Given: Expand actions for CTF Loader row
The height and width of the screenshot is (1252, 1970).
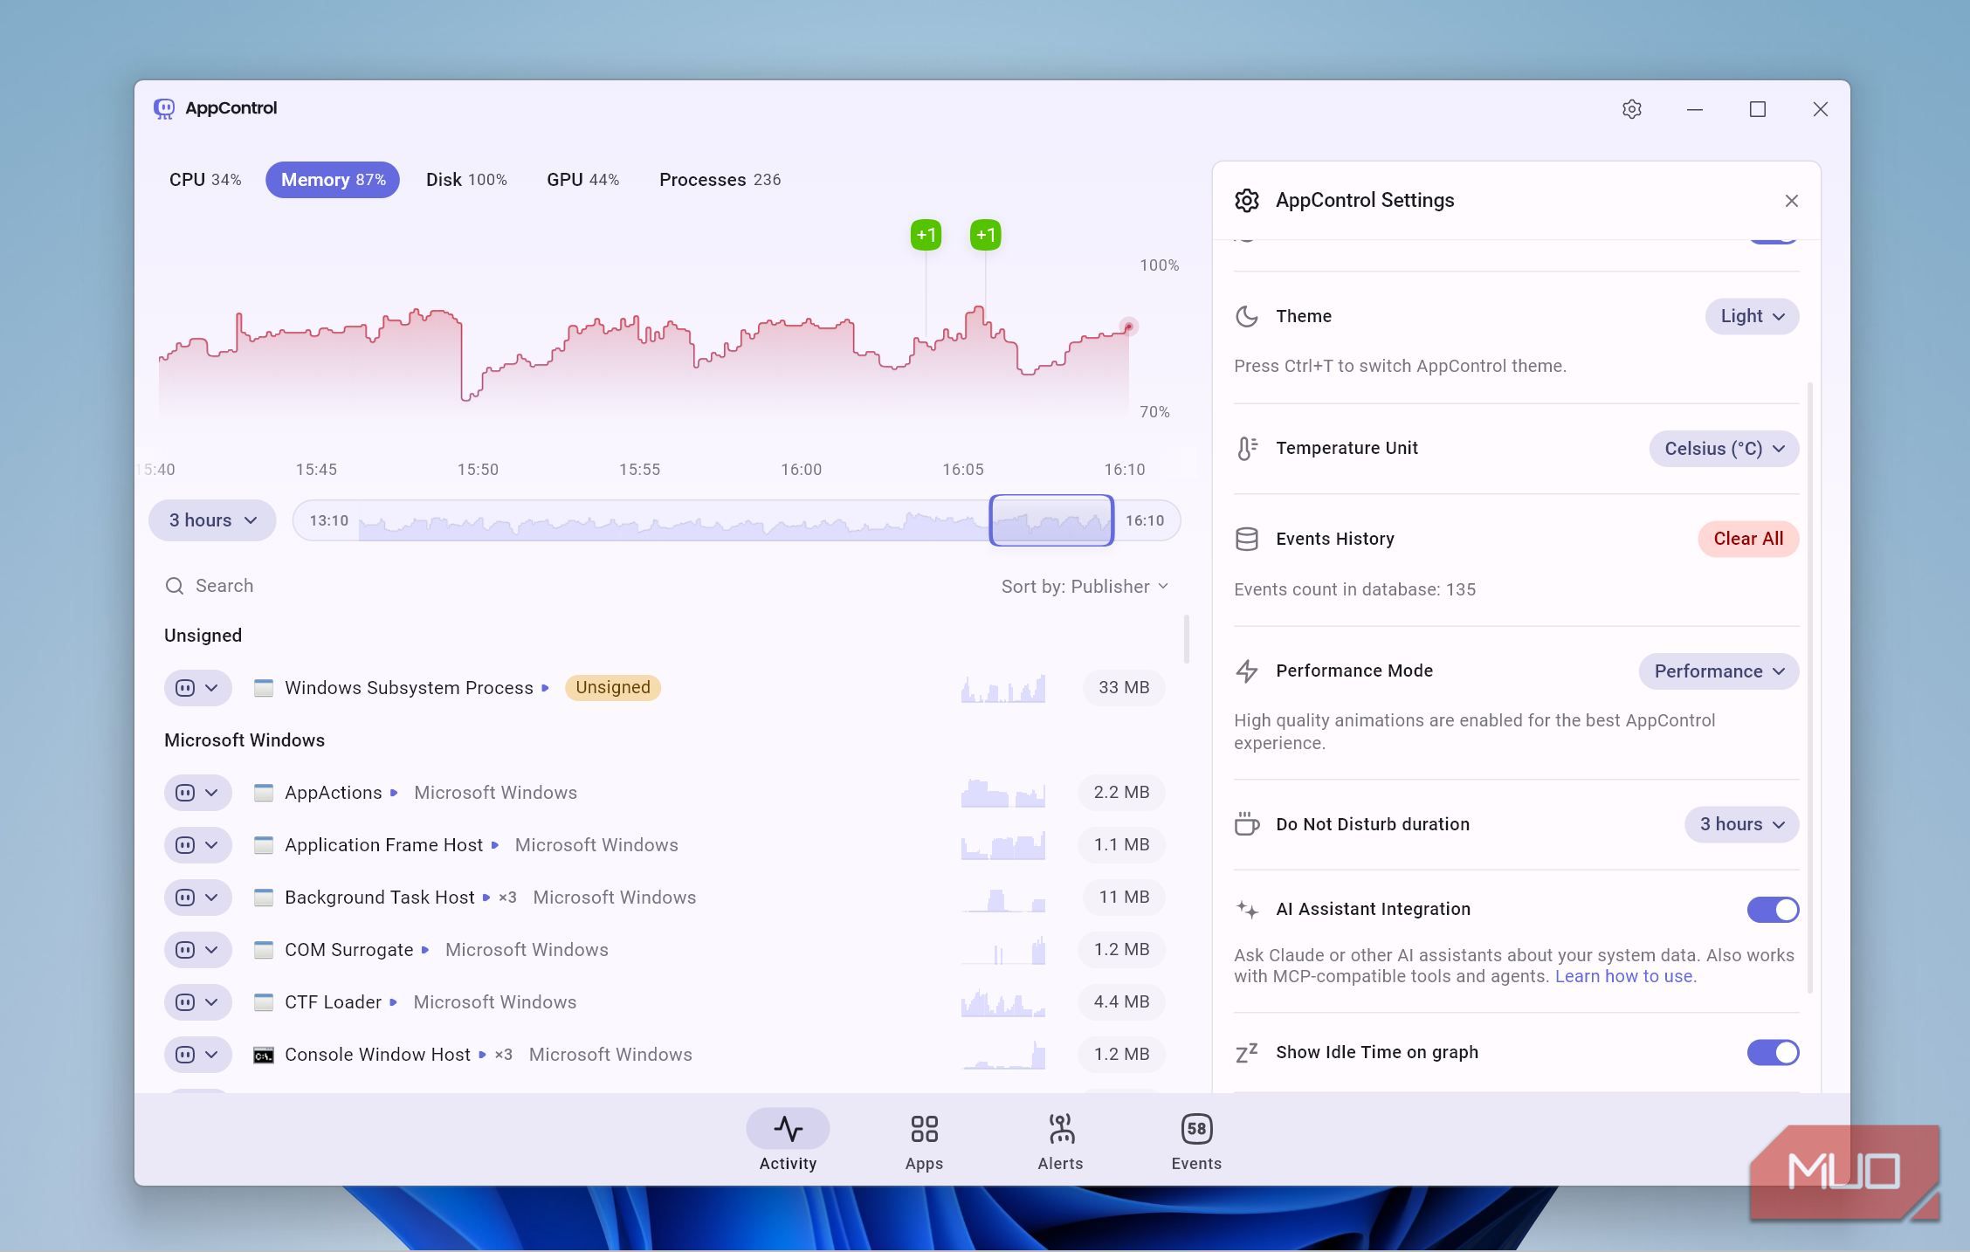Looking at the screenshot, I should coord(197,1002).
